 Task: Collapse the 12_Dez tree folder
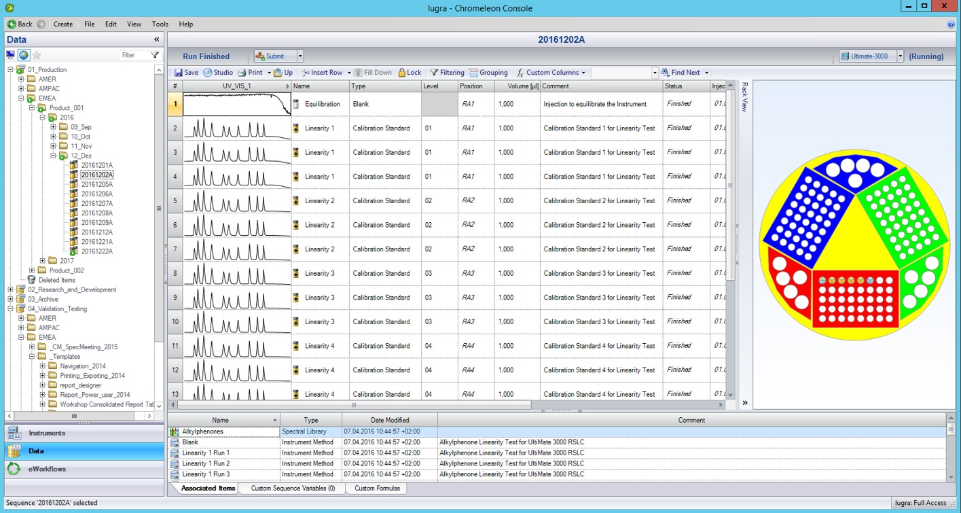53,156
